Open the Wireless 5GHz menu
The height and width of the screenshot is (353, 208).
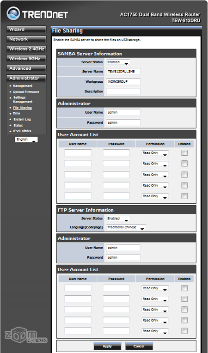pyautogui.click(x=26, y=59)
